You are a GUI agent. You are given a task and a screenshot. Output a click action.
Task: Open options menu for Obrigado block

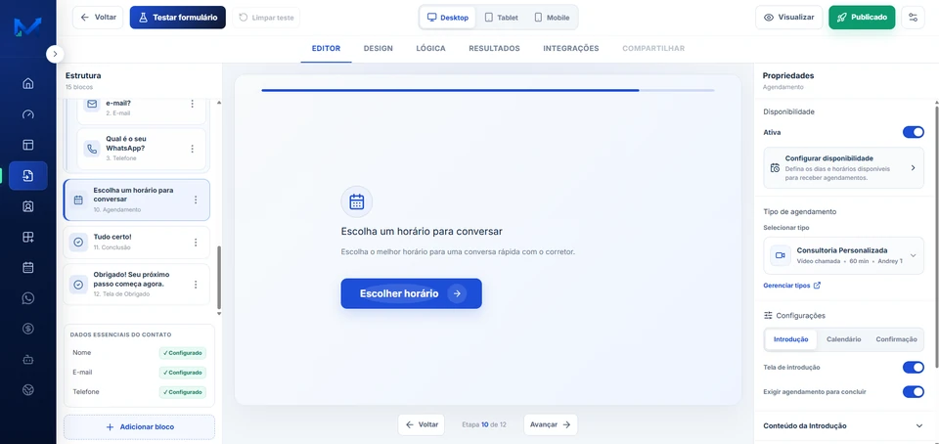(x=196, y=285)
